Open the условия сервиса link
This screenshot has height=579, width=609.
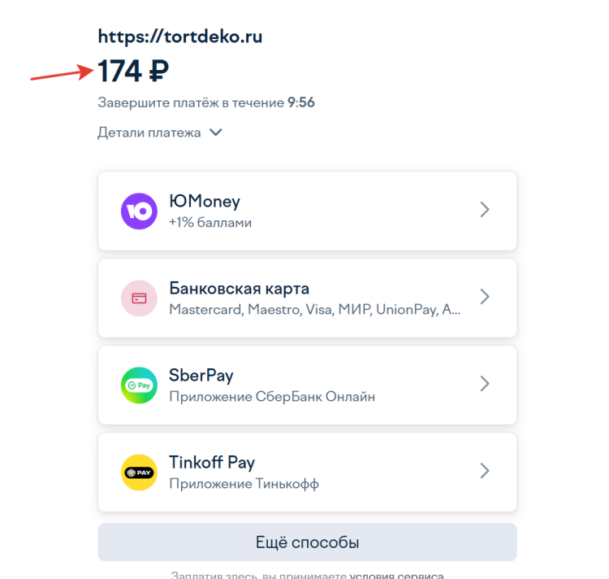396,574
